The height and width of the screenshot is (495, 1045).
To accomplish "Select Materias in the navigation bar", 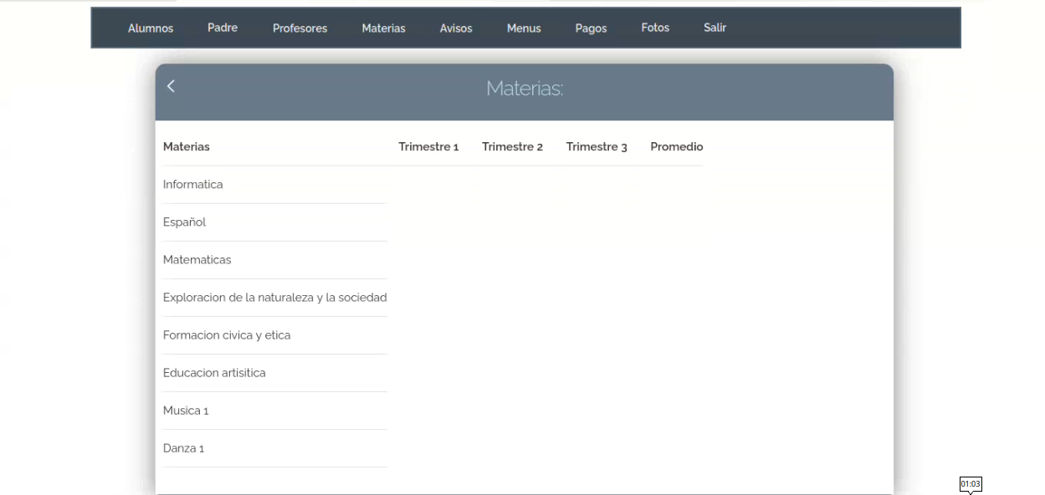I will tap(383, 28).
